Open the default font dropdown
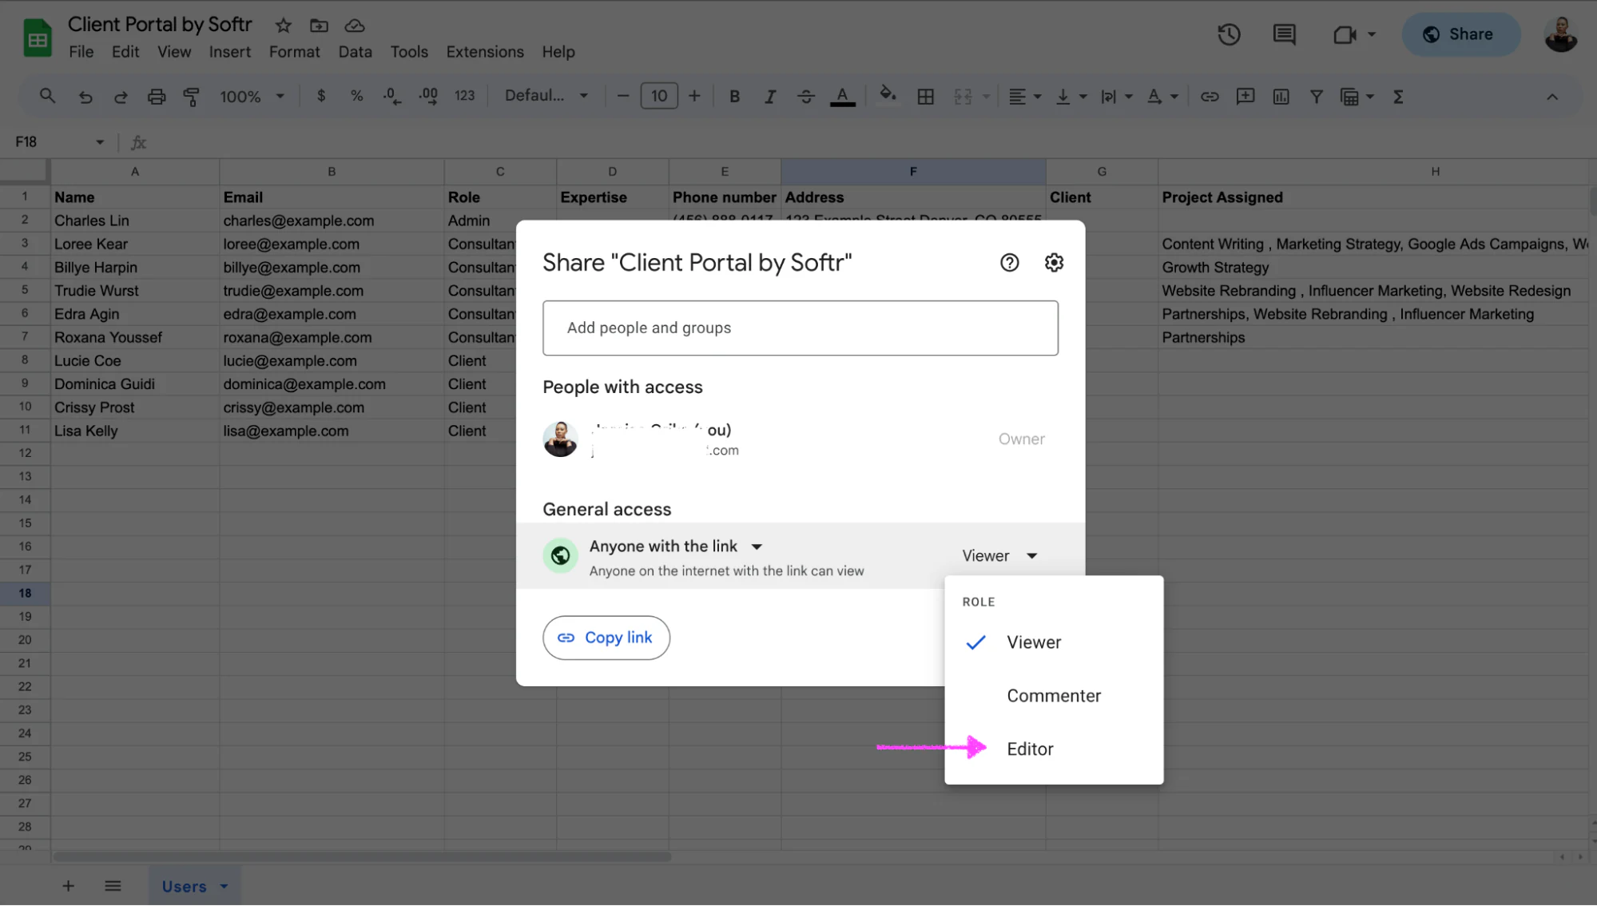 pos(546,96)
